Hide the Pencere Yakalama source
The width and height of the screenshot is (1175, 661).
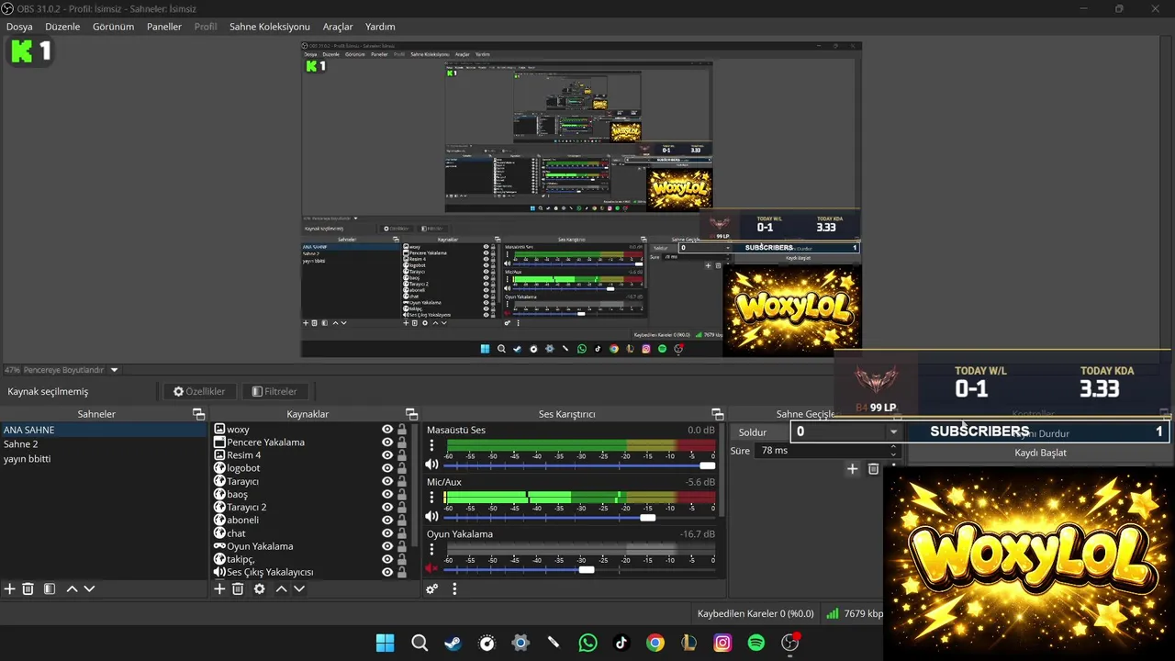click(x=387, y=442)
